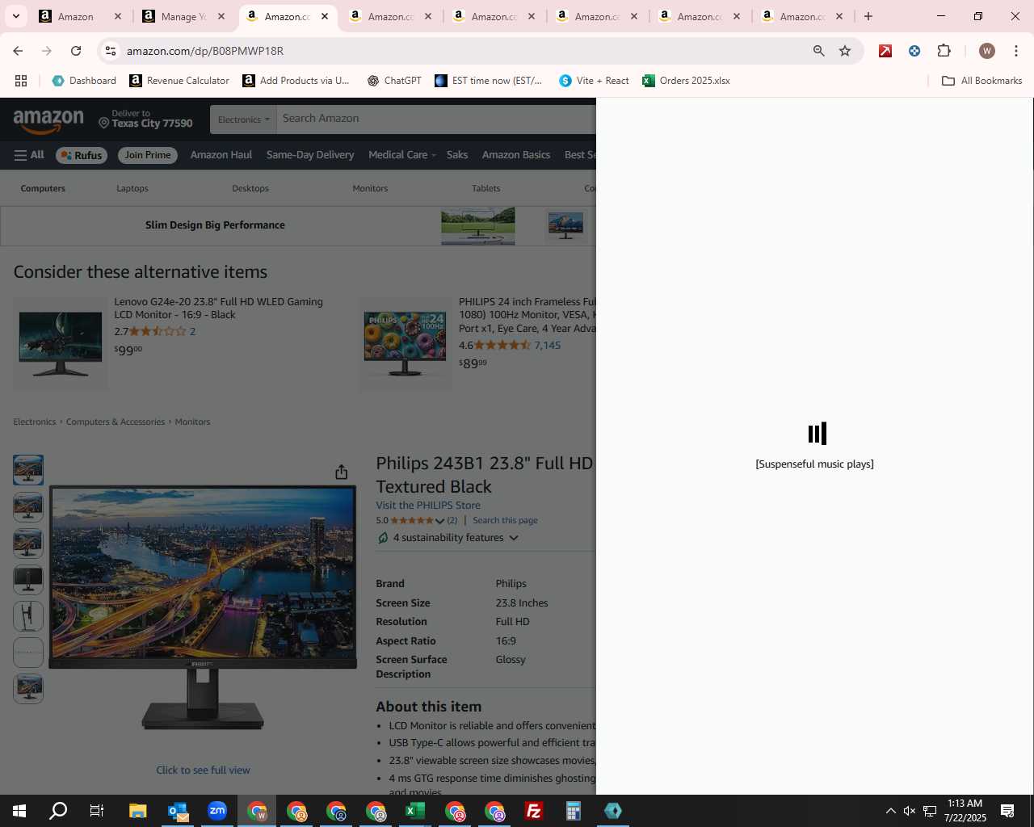
Task: Open Outlook from the taskbar
Action: (x=178, y=811)
